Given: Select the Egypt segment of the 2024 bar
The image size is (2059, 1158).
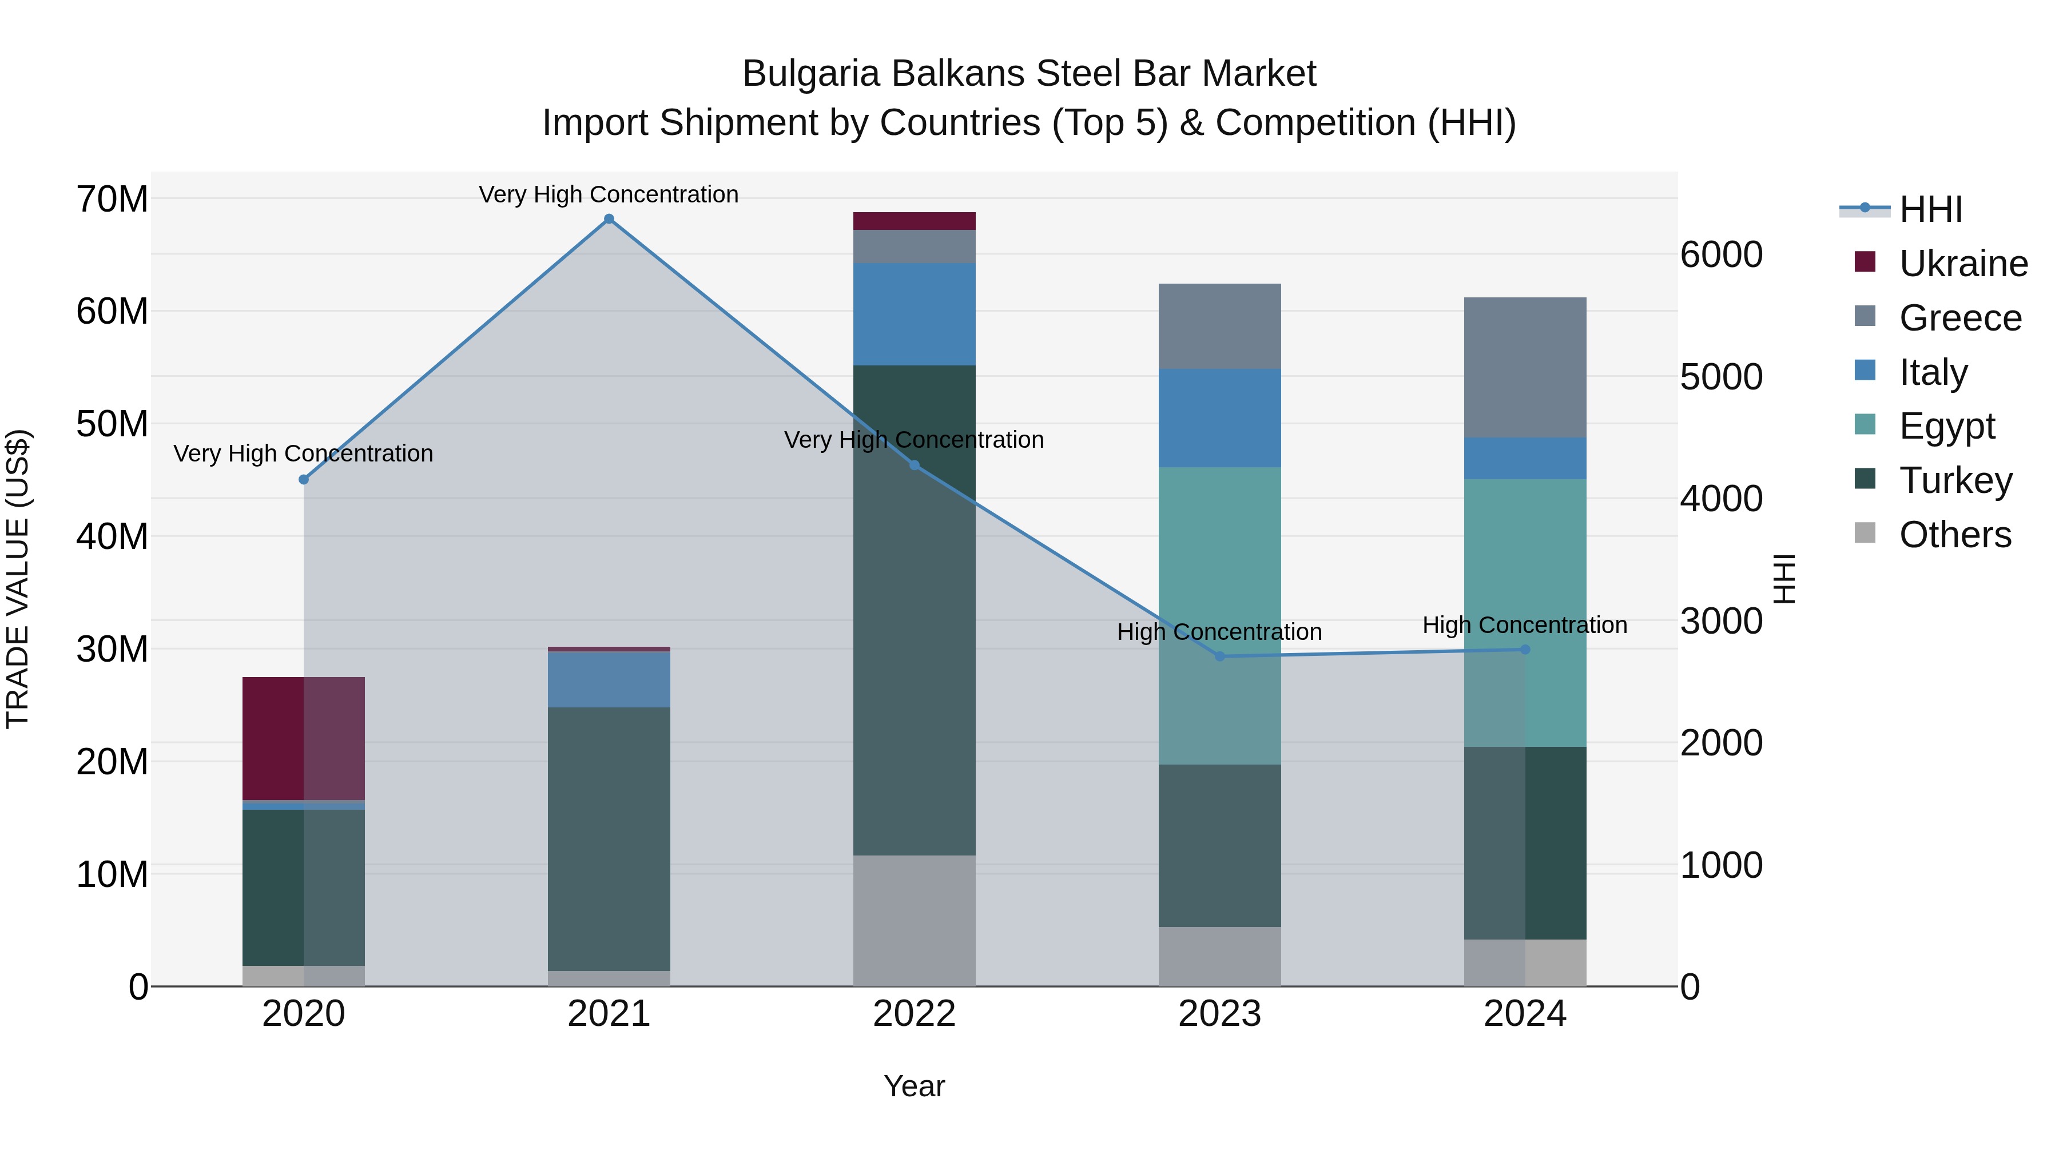Looking at the screenshot, I should [x=1525, y=613].
